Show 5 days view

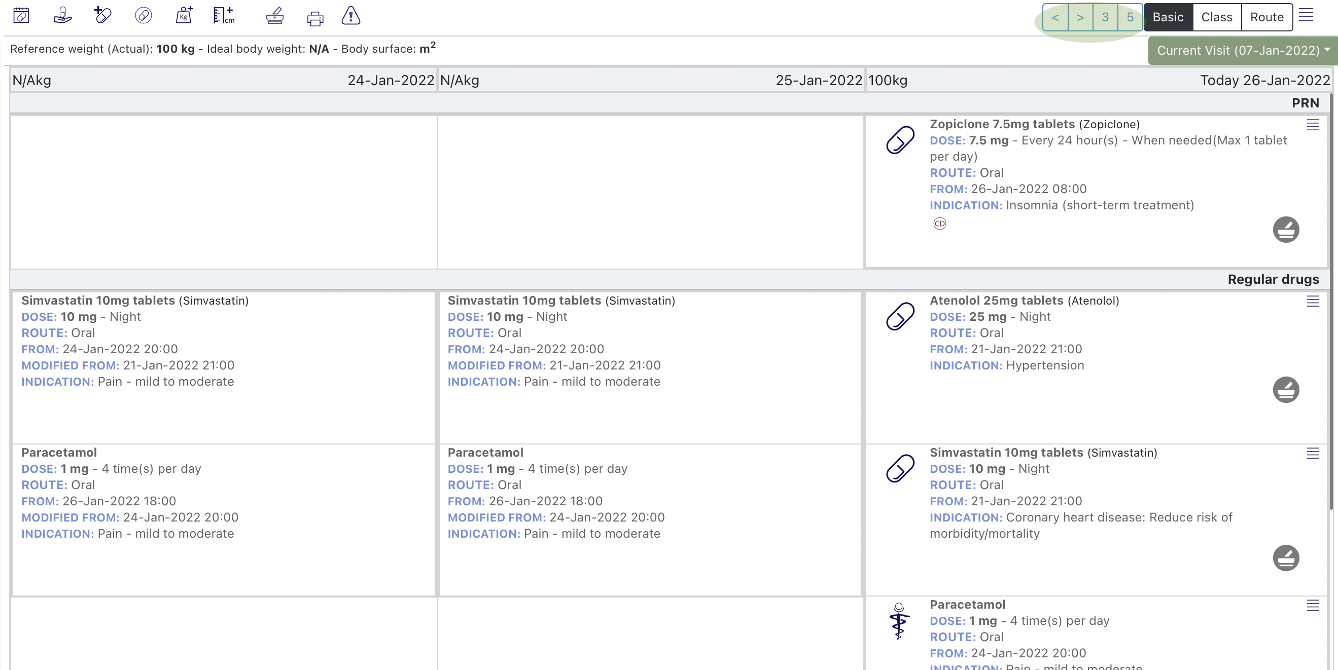[1130, 17]
